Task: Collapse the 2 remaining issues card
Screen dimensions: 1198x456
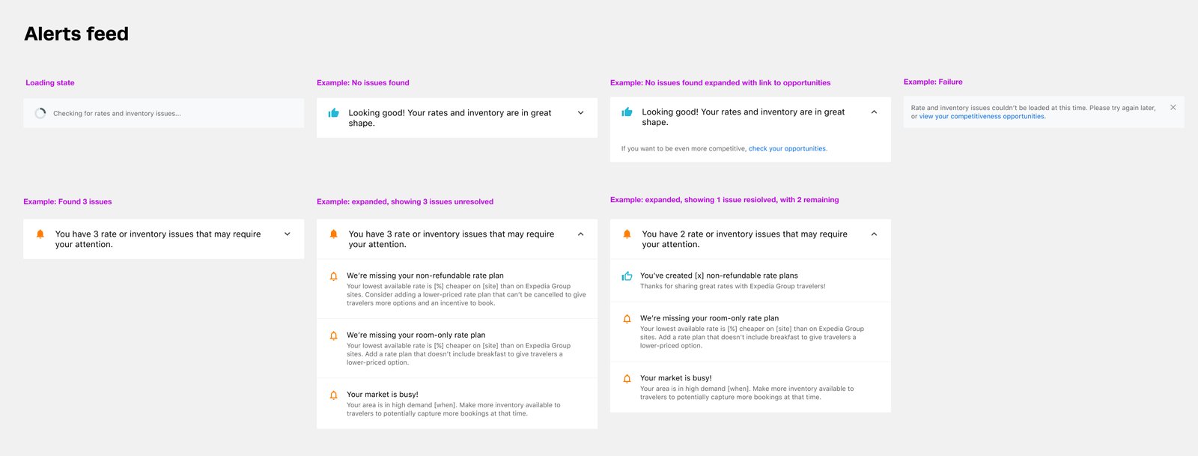Action: [x=874, y=234]
